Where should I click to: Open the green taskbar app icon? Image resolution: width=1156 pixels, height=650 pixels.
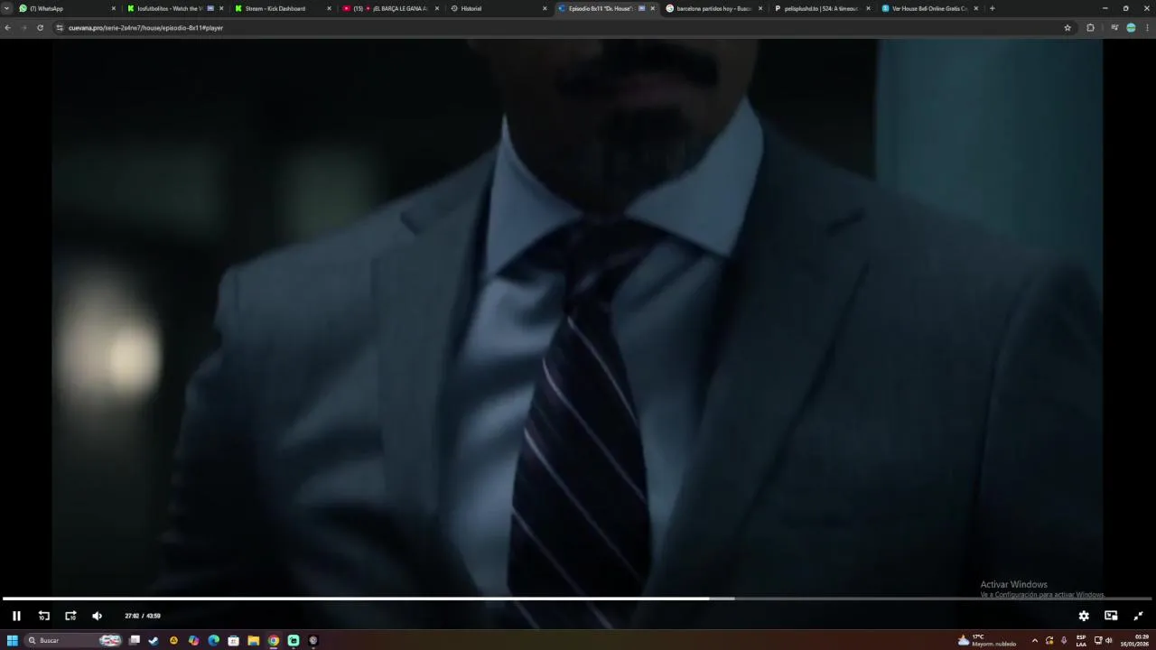pyautogui.click(x=294, y=640)
